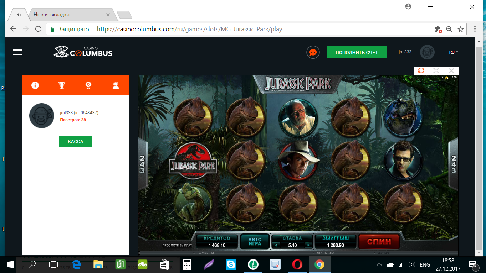Decrease the bet with the left arrow
The height and width of the screenshot is (273, 486).
click(x=276, y=245)
